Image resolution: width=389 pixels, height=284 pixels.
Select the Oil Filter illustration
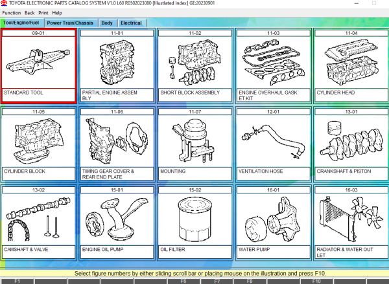coord(195,219)
